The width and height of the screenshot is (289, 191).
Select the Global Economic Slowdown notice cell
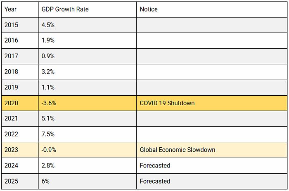[212, 150]
